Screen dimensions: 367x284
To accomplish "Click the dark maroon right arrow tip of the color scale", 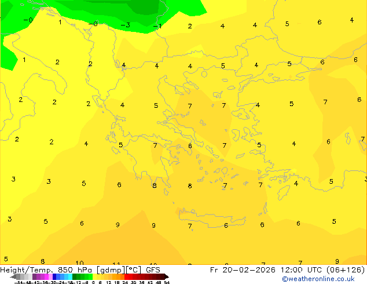I will pos(167,277).
